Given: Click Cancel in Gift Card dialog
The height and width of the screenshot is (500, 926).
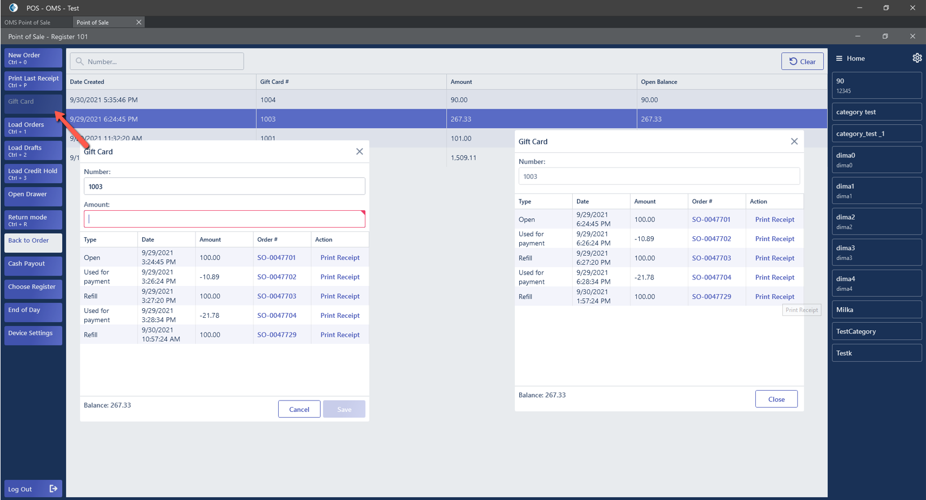Looking at the screenshot, I should click(299, 409).
